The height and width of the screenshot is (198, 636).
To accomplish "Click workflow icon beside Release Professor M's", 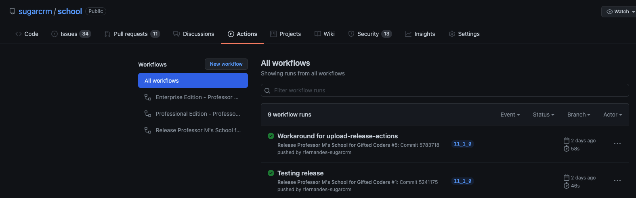I will 148,130.
